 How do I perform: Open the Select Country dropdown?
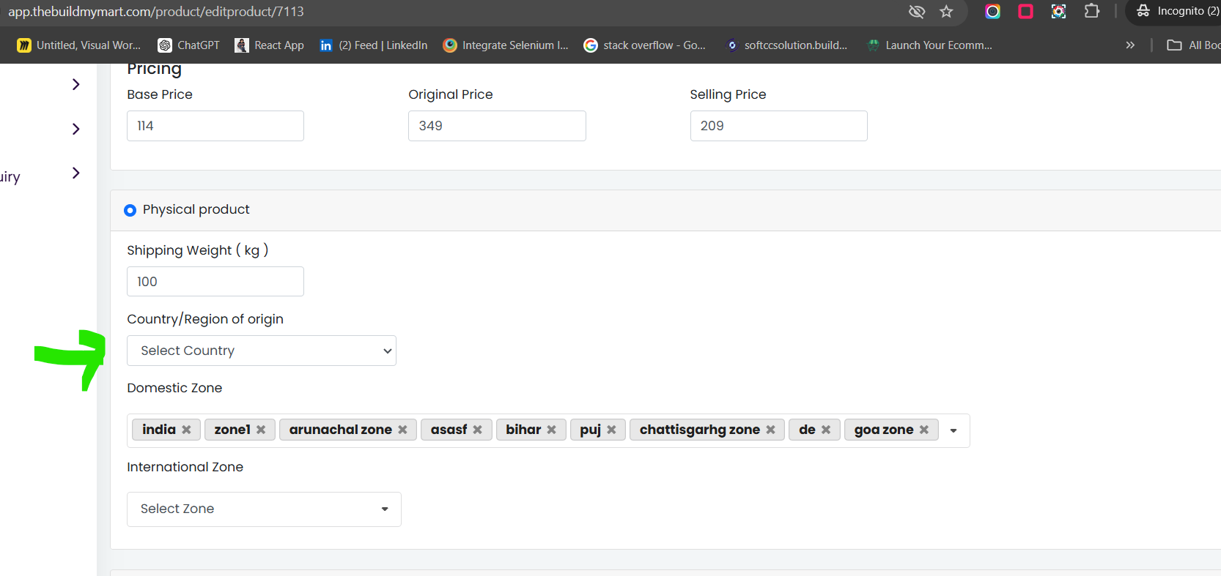[262, 351]
